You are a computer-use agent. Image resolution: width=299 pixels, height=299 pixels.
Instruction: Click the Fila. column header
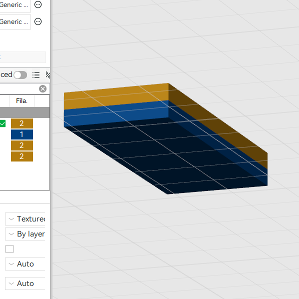coord(21,100)
